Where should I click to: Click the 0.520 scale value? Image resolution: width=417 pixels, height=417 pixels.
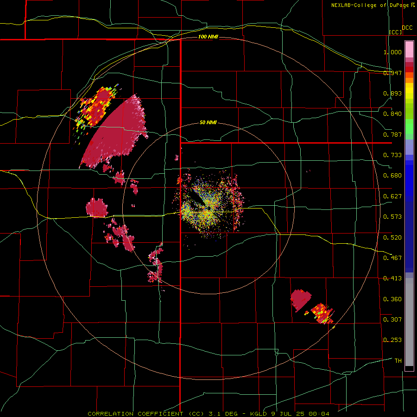pos(392,237)
